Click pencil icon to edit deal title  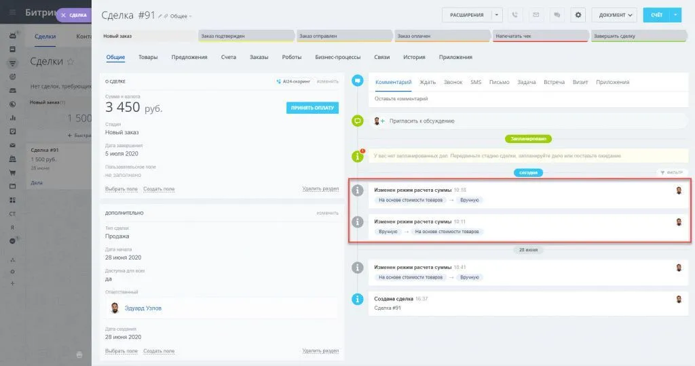coord(161,16)
